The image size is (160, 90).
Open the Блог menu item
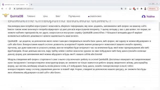point(58,16)
